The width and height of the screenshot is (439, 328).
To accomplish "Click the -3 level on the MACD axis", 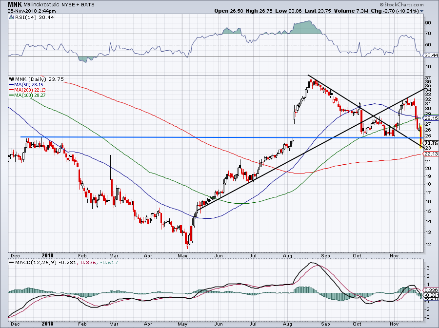I will tap(427, 317).
